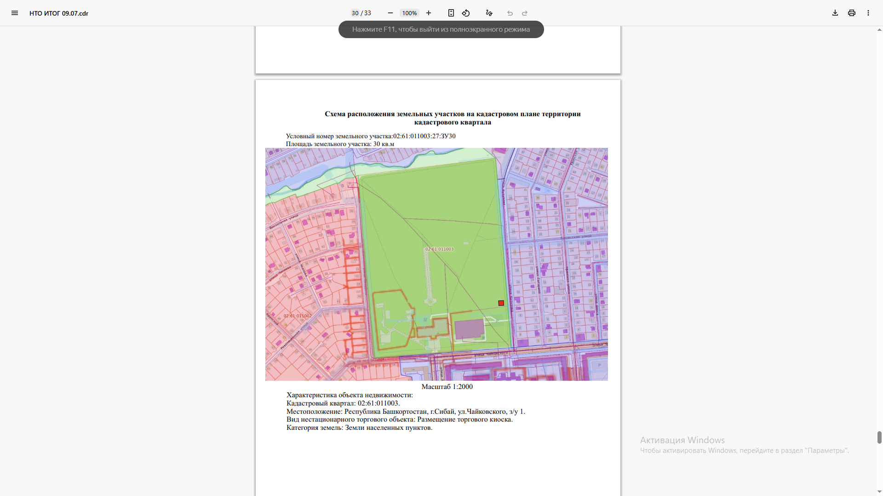This screenshot has width=883, height=496.
Task: Click the vertical scrollbar thumb
Action: pos(879,437)
